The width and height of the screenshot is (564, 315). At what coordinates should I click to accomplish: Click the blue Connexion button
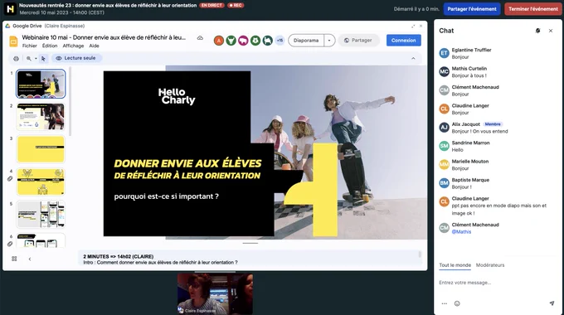(x=404, y=41)
